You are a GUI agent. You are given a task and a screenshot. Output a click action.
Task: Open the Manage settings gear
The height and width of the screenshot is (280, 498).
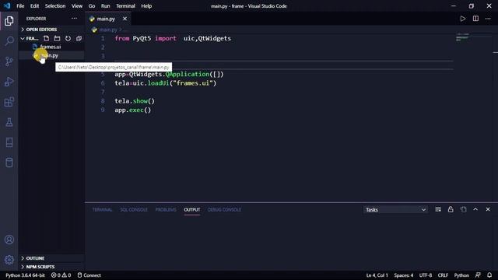(9, 260)
